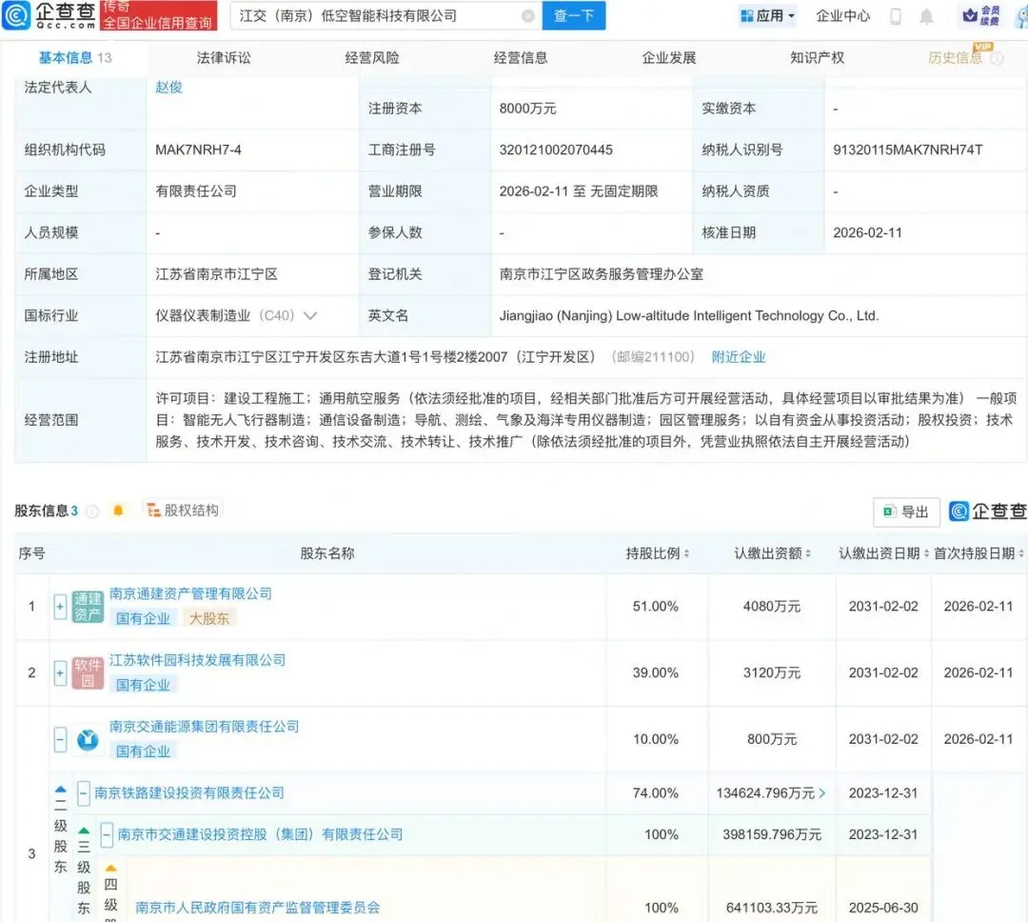Image resolution: width=1028 pixels, height=922 pixels.
Task: Switch to the 知识产权 tab
Action: coord(817,58)
